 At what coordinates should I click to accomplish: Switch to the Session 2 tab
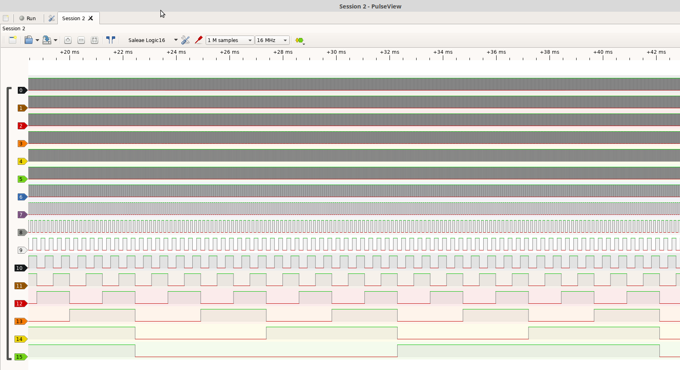[x=73, y=18]
